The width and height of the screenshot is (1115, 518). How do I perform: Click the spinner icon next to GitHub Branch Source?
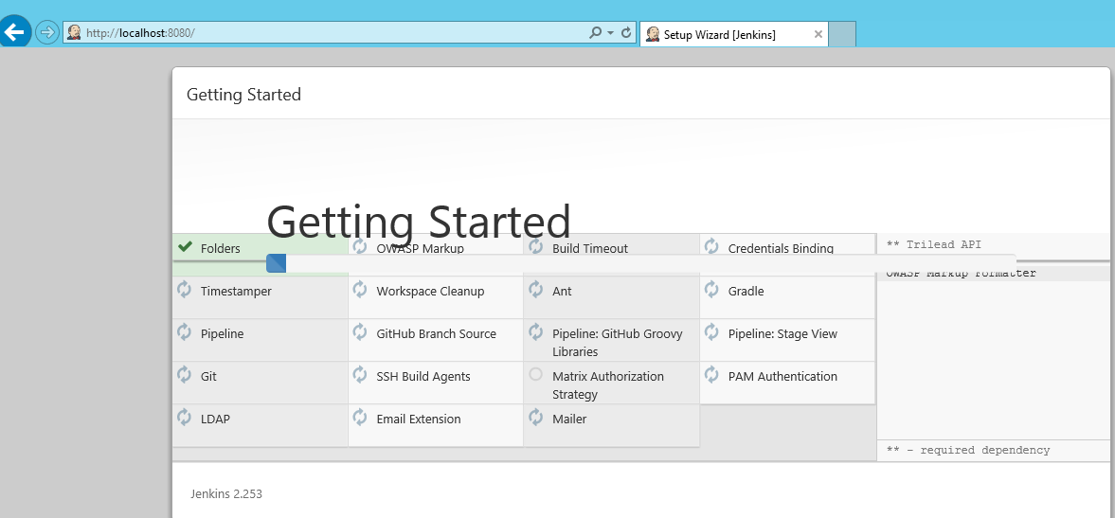click(360, 331)
